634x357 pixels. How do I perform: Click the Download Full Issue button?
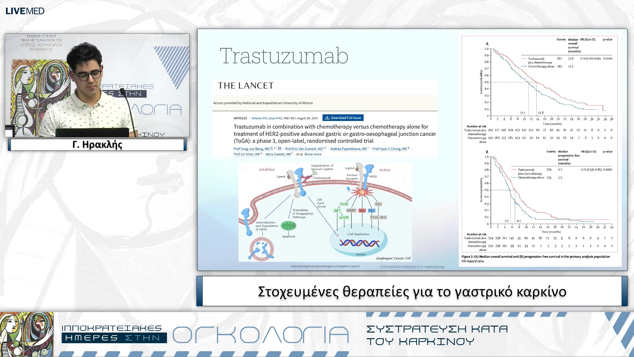tap(343, 118)
